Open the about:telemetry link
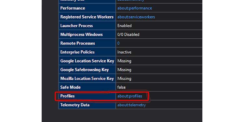 tap(131, 105)
